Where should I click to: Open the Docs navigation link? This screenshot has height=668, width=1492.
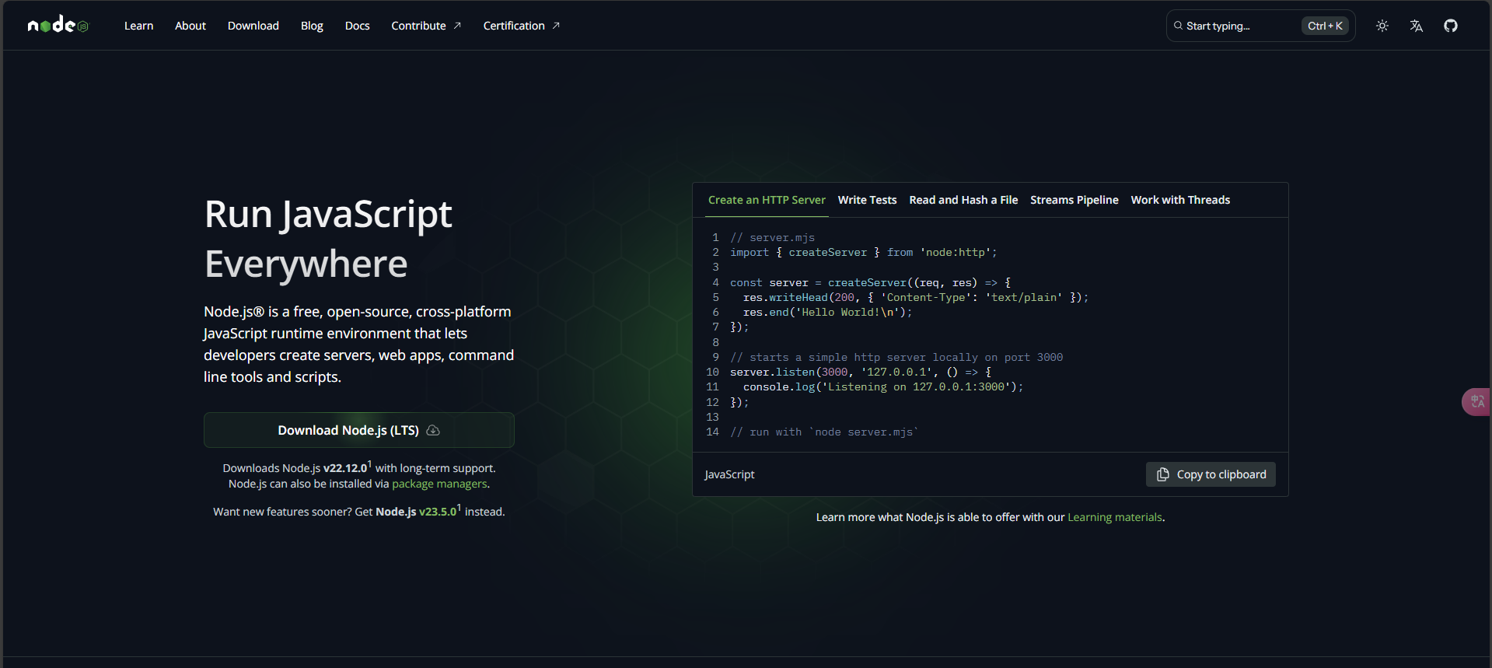pos(357,26)
